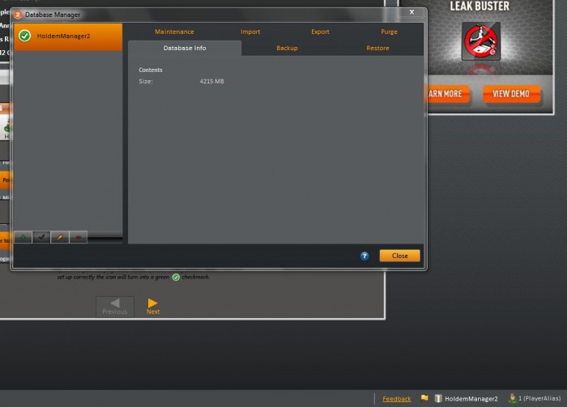Screen dimensions: 567x407
Task: Click the red remove database icon
Action: pos(79,237)
